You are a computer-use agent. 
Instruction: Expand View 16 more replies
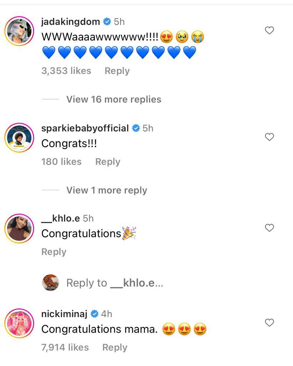114,99
